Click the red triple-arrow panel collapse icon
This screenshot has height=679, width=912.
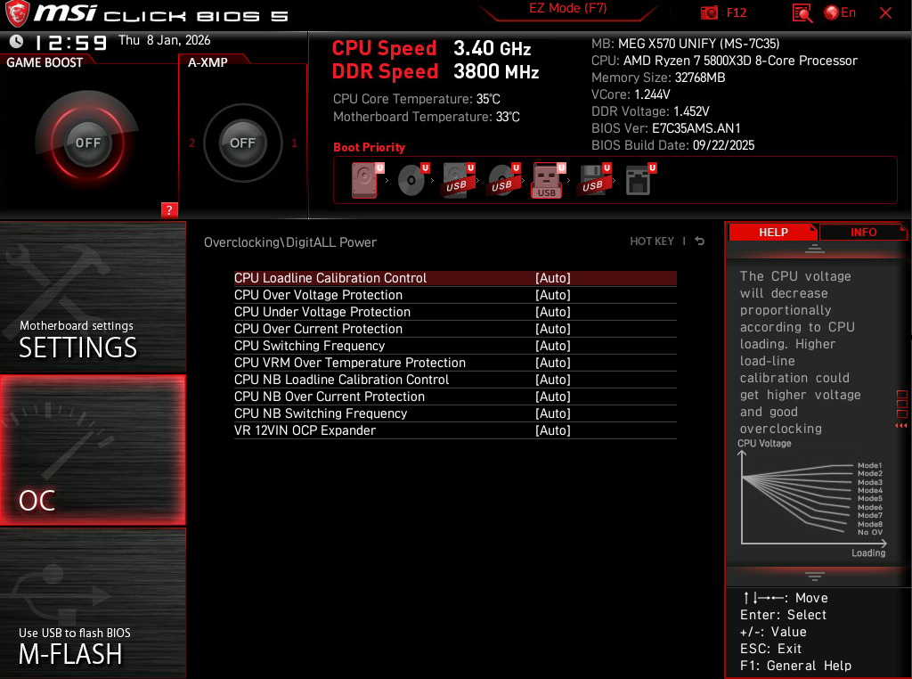(x=901, y=426)
